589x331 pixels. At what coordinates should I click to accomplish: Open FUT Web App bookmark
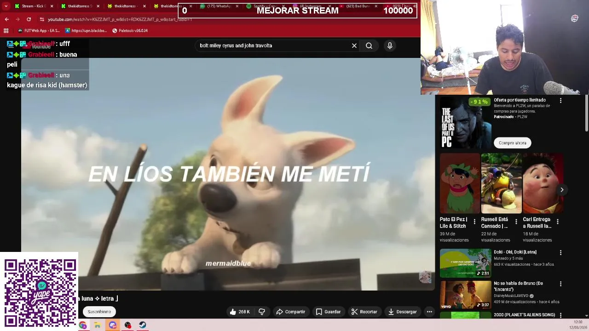(x=39, y=31)
